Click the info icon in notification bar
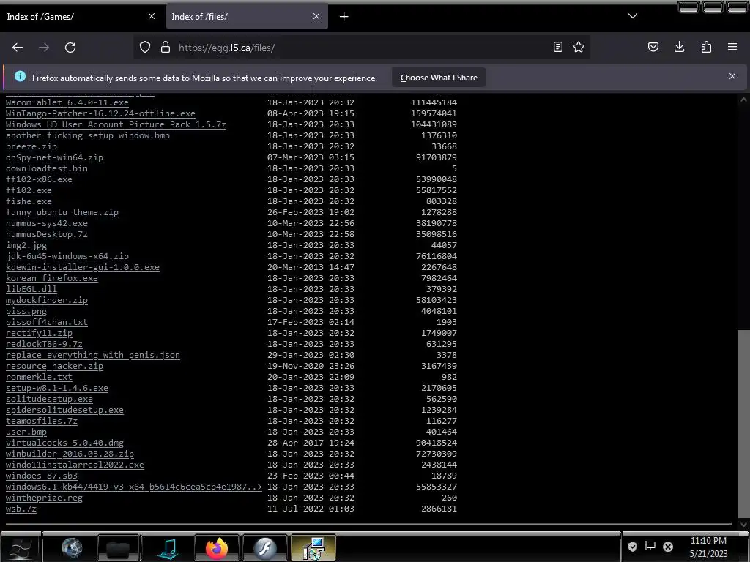Viewport: 750px width, 562px height. coord(20,76)
